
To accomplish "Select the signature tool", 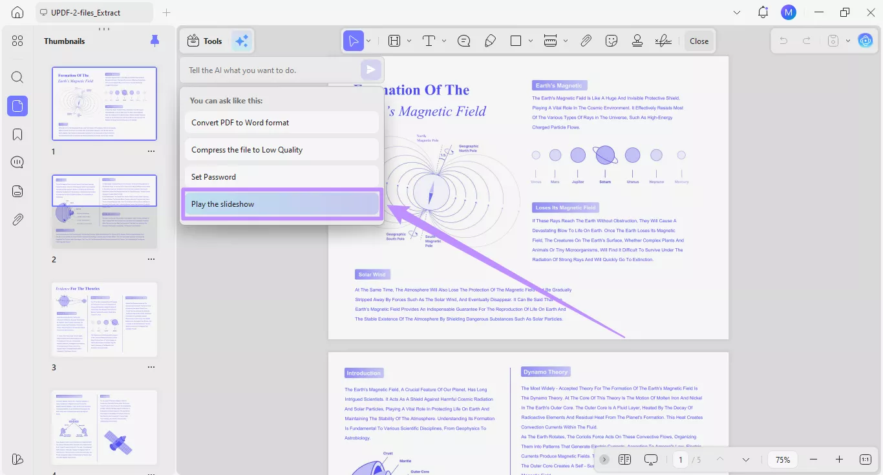I will (x=663, y=41).
